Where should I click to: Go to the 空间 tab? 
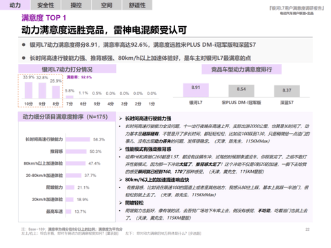[x=107, y=5]
